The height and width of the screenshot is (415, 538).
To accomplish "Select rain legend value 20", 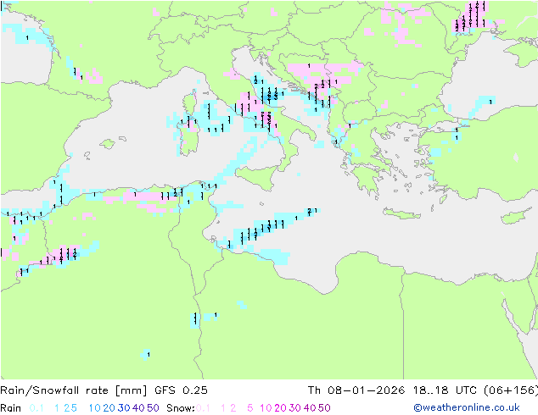I will click(x=109, y=408).
